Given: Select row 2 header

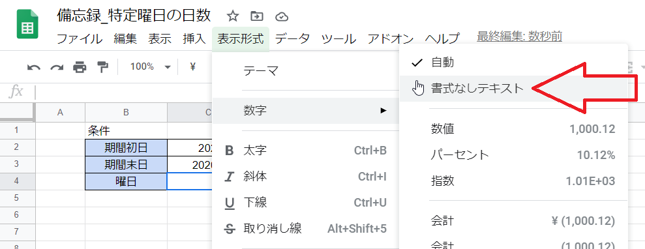Looking at the screenshot, I should tap(17, 147).
